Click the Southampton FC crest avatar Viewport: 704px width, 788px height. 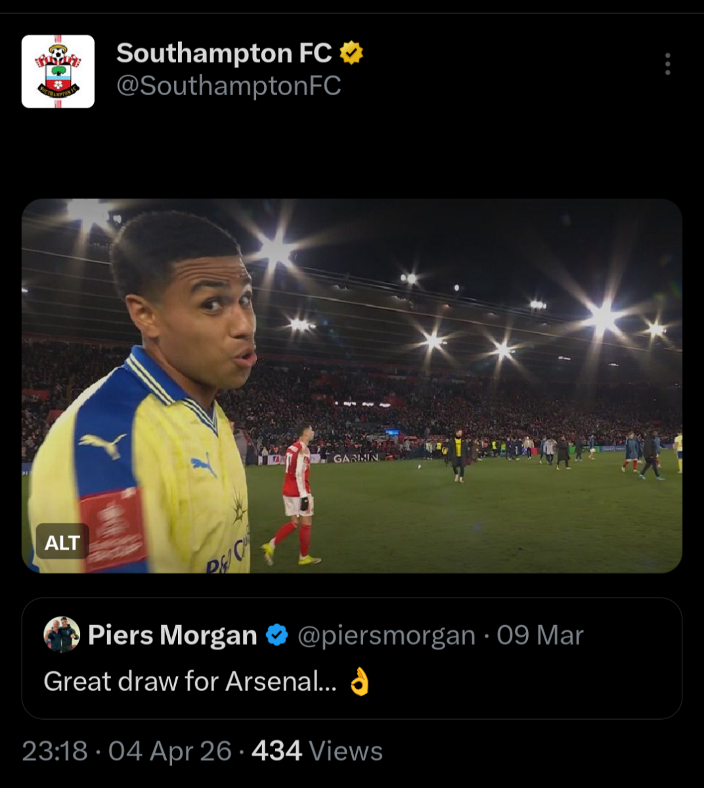point(58,72)
